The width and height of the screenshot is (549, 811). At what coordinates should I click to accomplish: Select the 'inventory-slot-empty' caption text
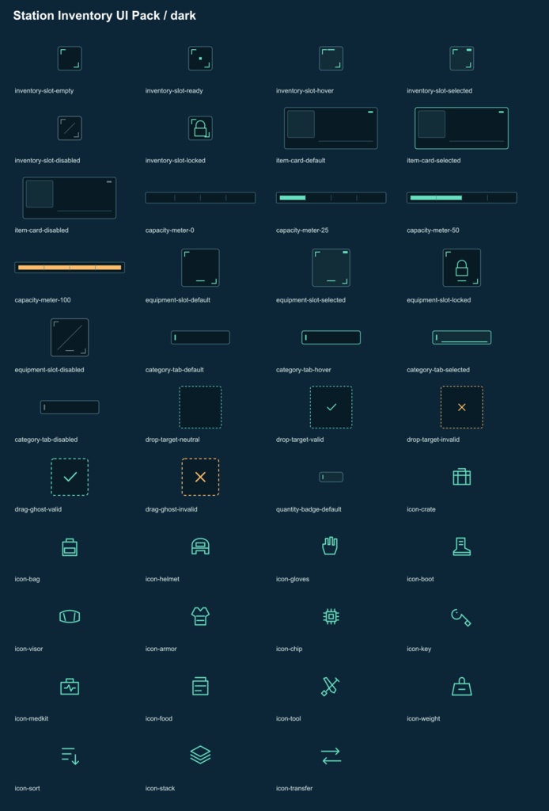click(44, 91)
